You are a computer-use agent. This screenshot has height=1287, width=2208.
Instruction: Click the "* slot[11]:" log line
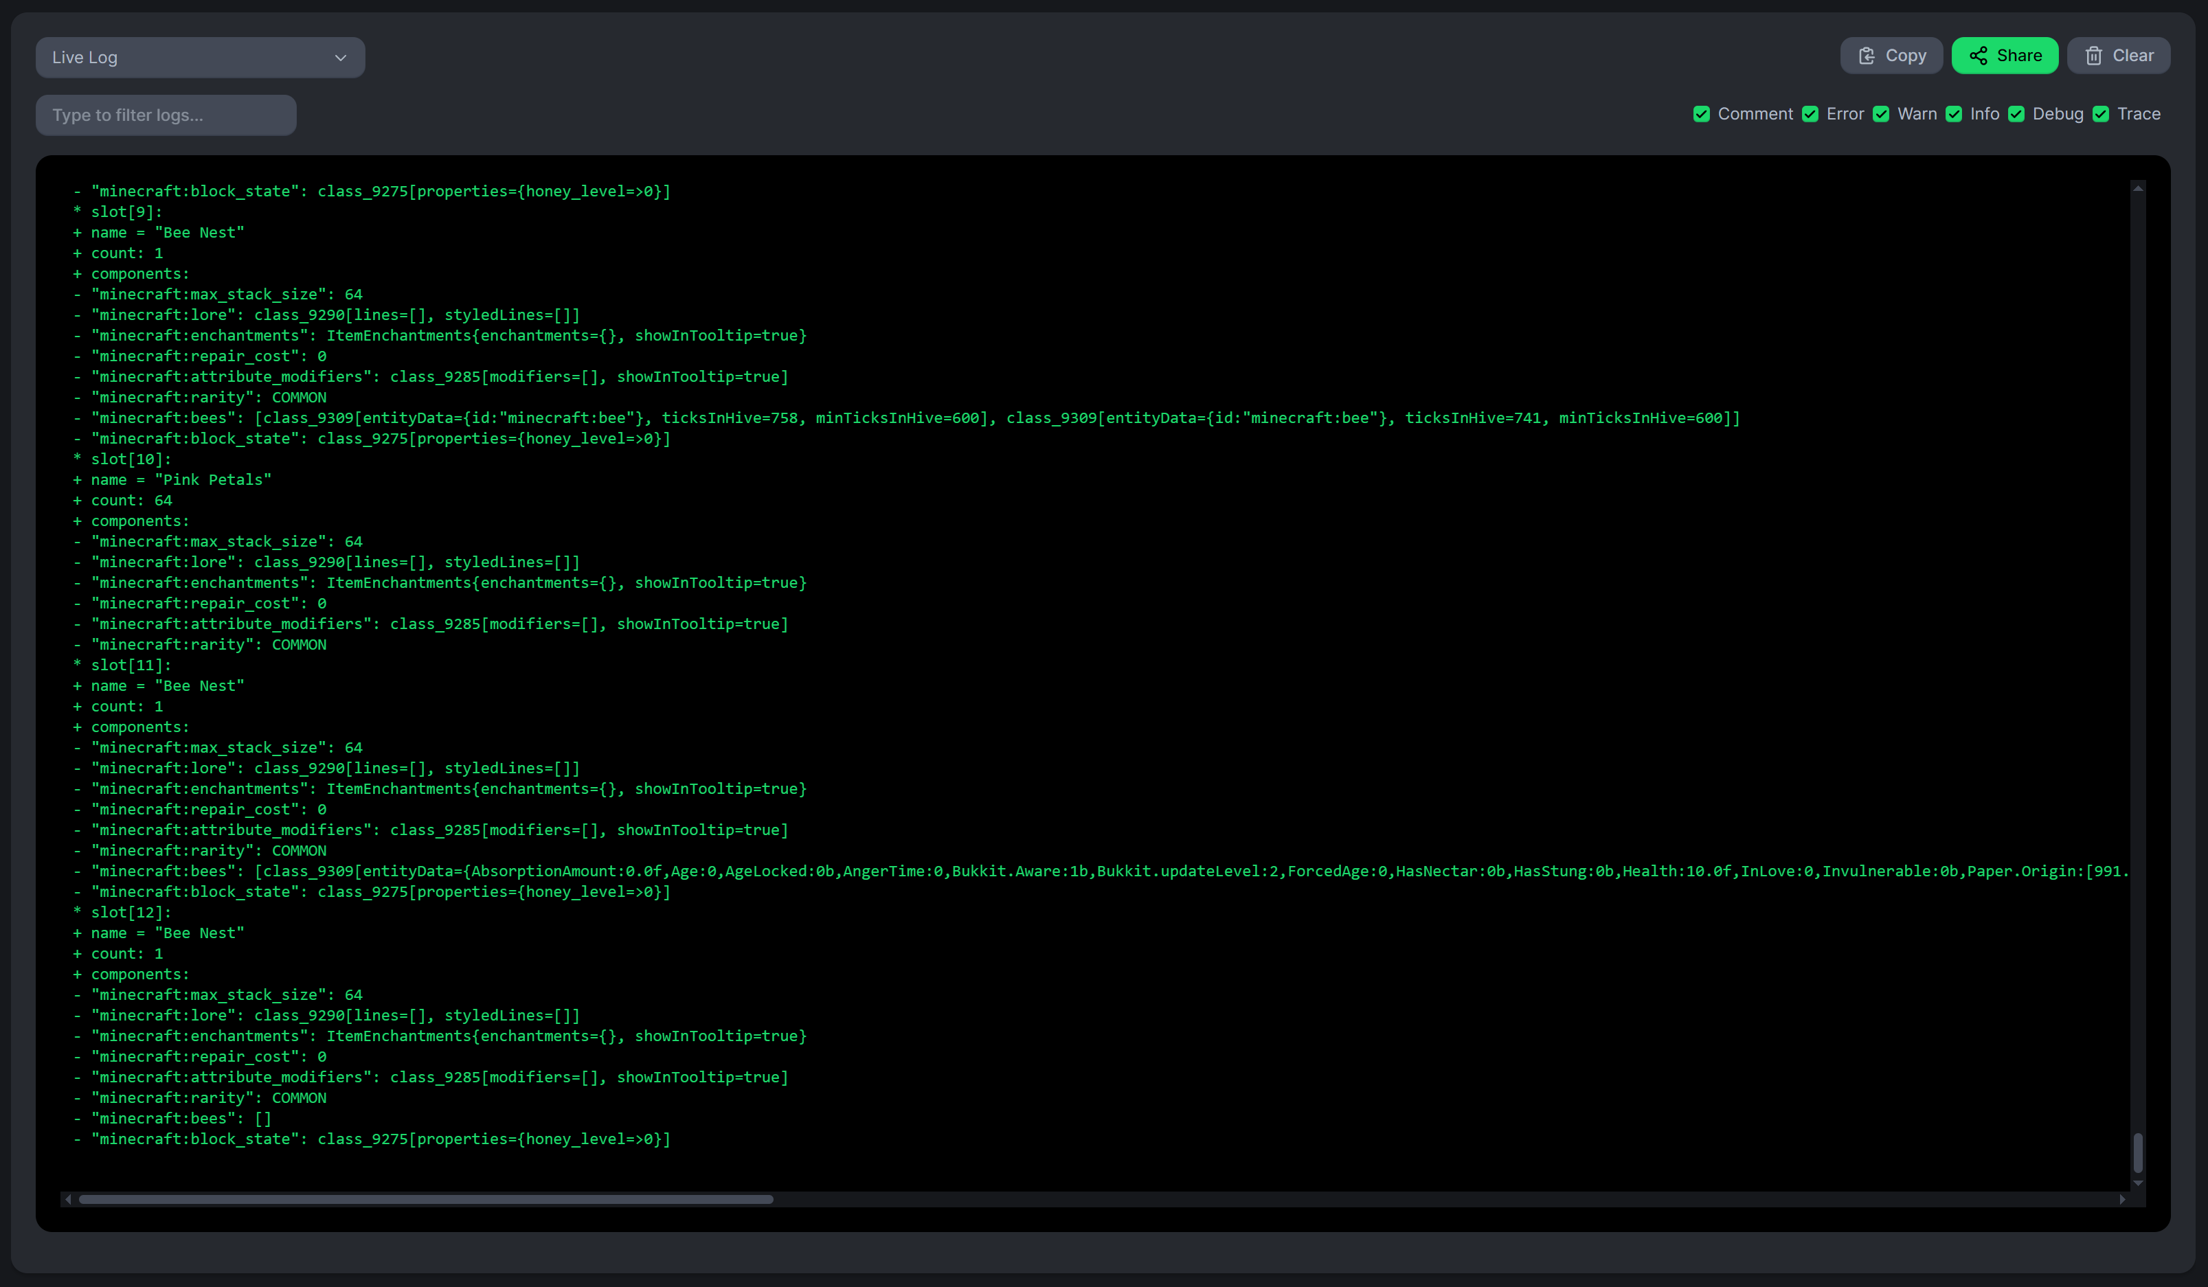point(123,665)
